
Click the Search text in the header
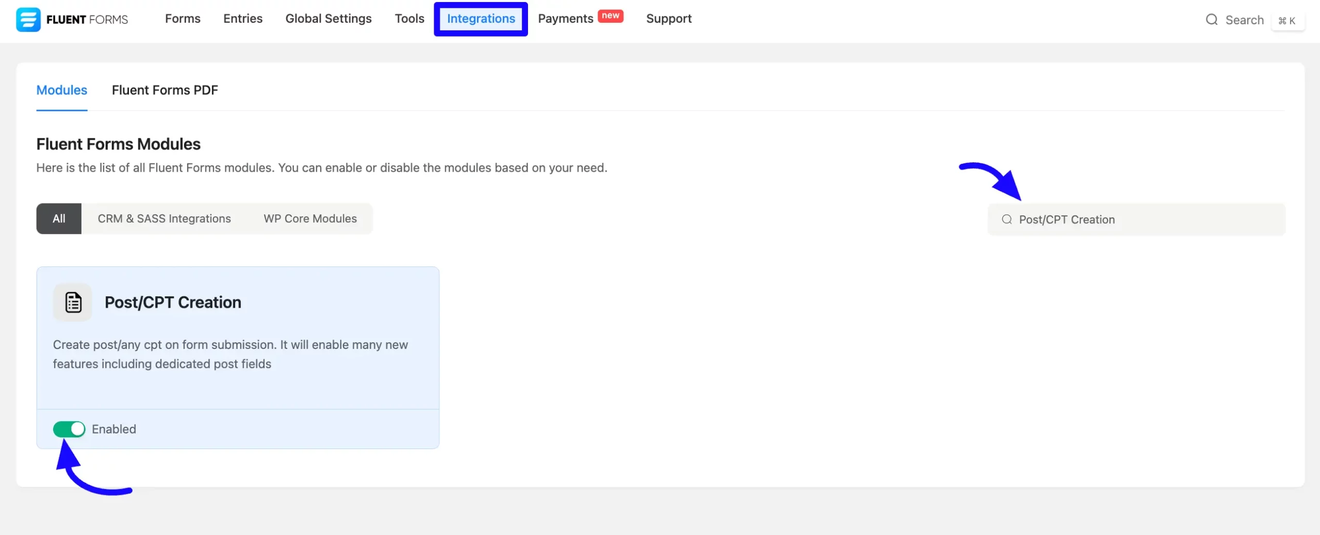tap(1244, 20)
